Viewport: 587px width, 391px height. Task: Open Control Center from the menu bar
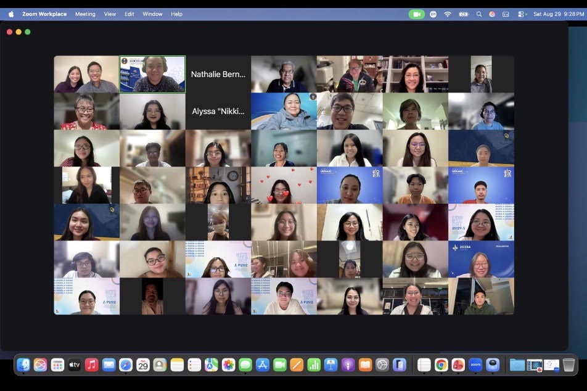(x=521, y=14)
